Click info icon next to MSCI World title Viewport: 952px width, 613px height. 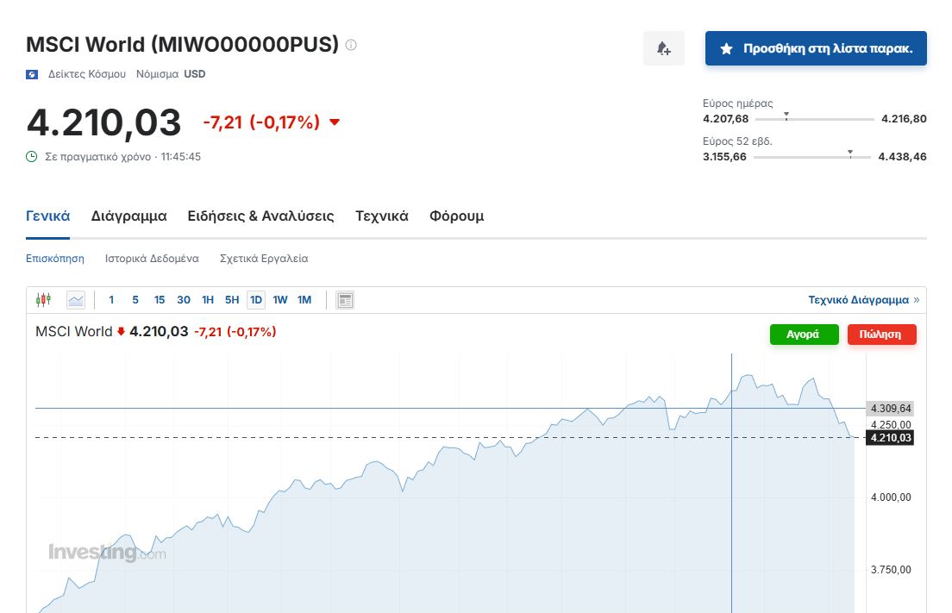[351, 45]
